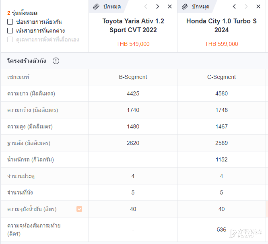Click the THB 549,000 price
Viewport: 268px width, 244px height.
point(133,44)
